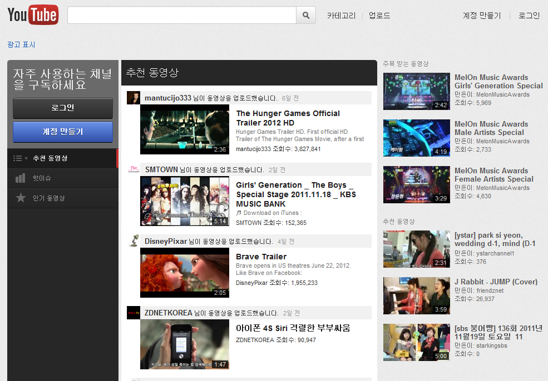The image size is (548, 381).
Task: Click the list icon beside 추천 동영상
Action: click(x=17, y=158)
